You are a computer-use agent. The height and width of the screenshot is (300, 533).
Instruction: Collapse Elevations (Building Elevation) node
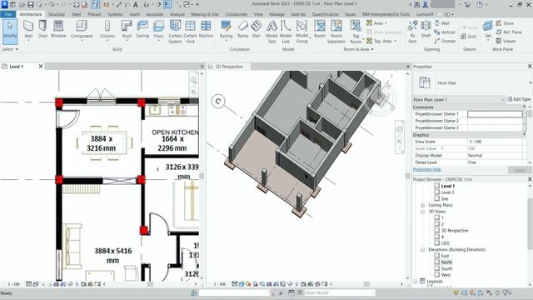pos(423,250)
